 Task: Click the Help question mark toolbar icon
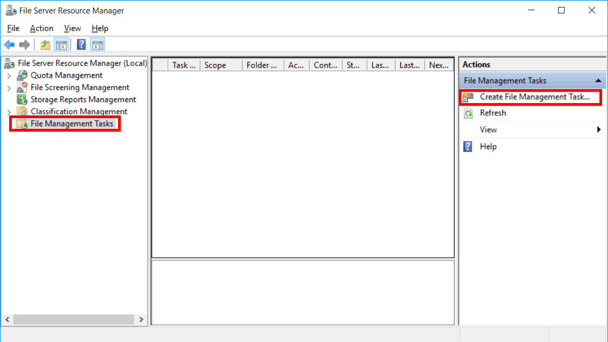tap(80, 44)
